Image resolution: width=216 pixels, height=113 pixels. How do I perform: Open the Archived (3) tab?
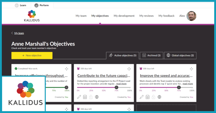(151, 55)
